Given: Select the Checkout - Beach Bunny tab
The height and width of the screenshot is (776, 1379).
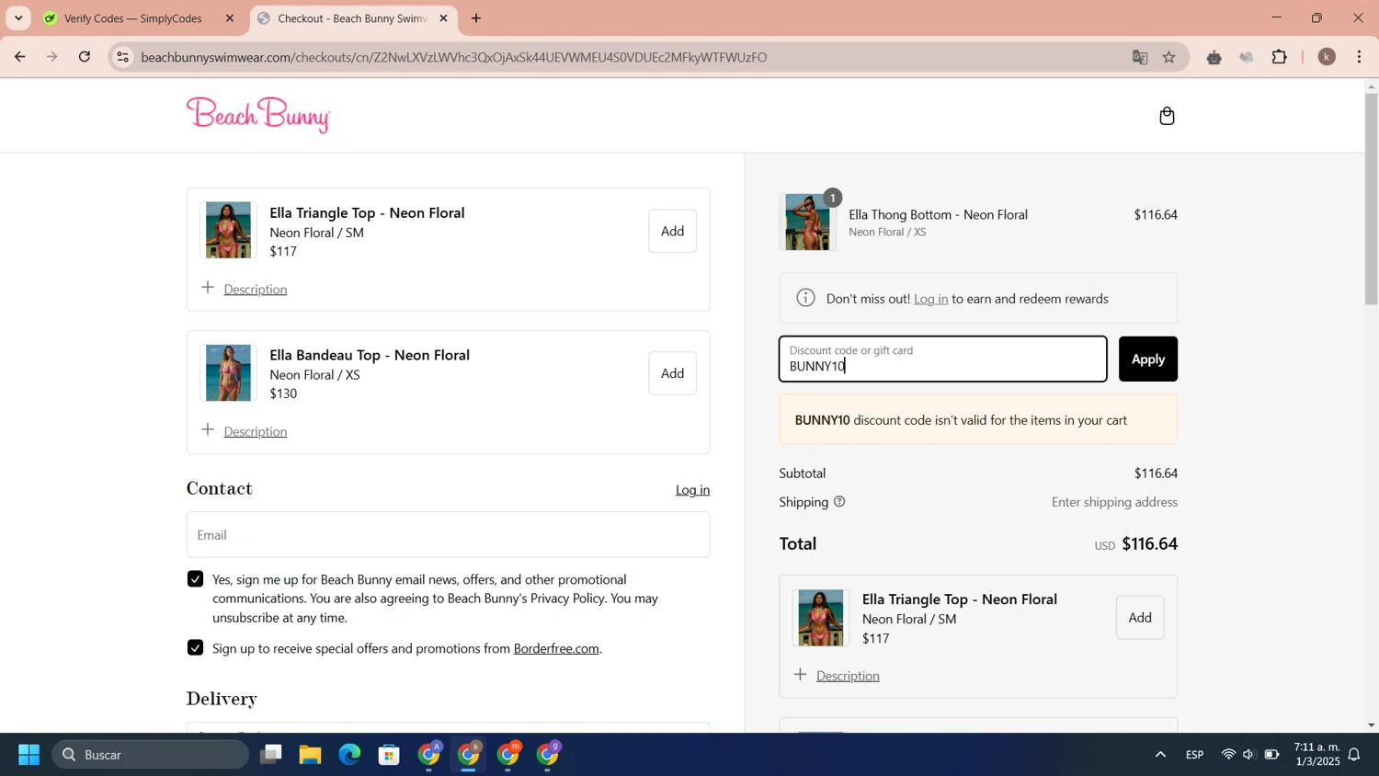Looking at the screenshot, I should pyautogui.click(x=353, y=18).
